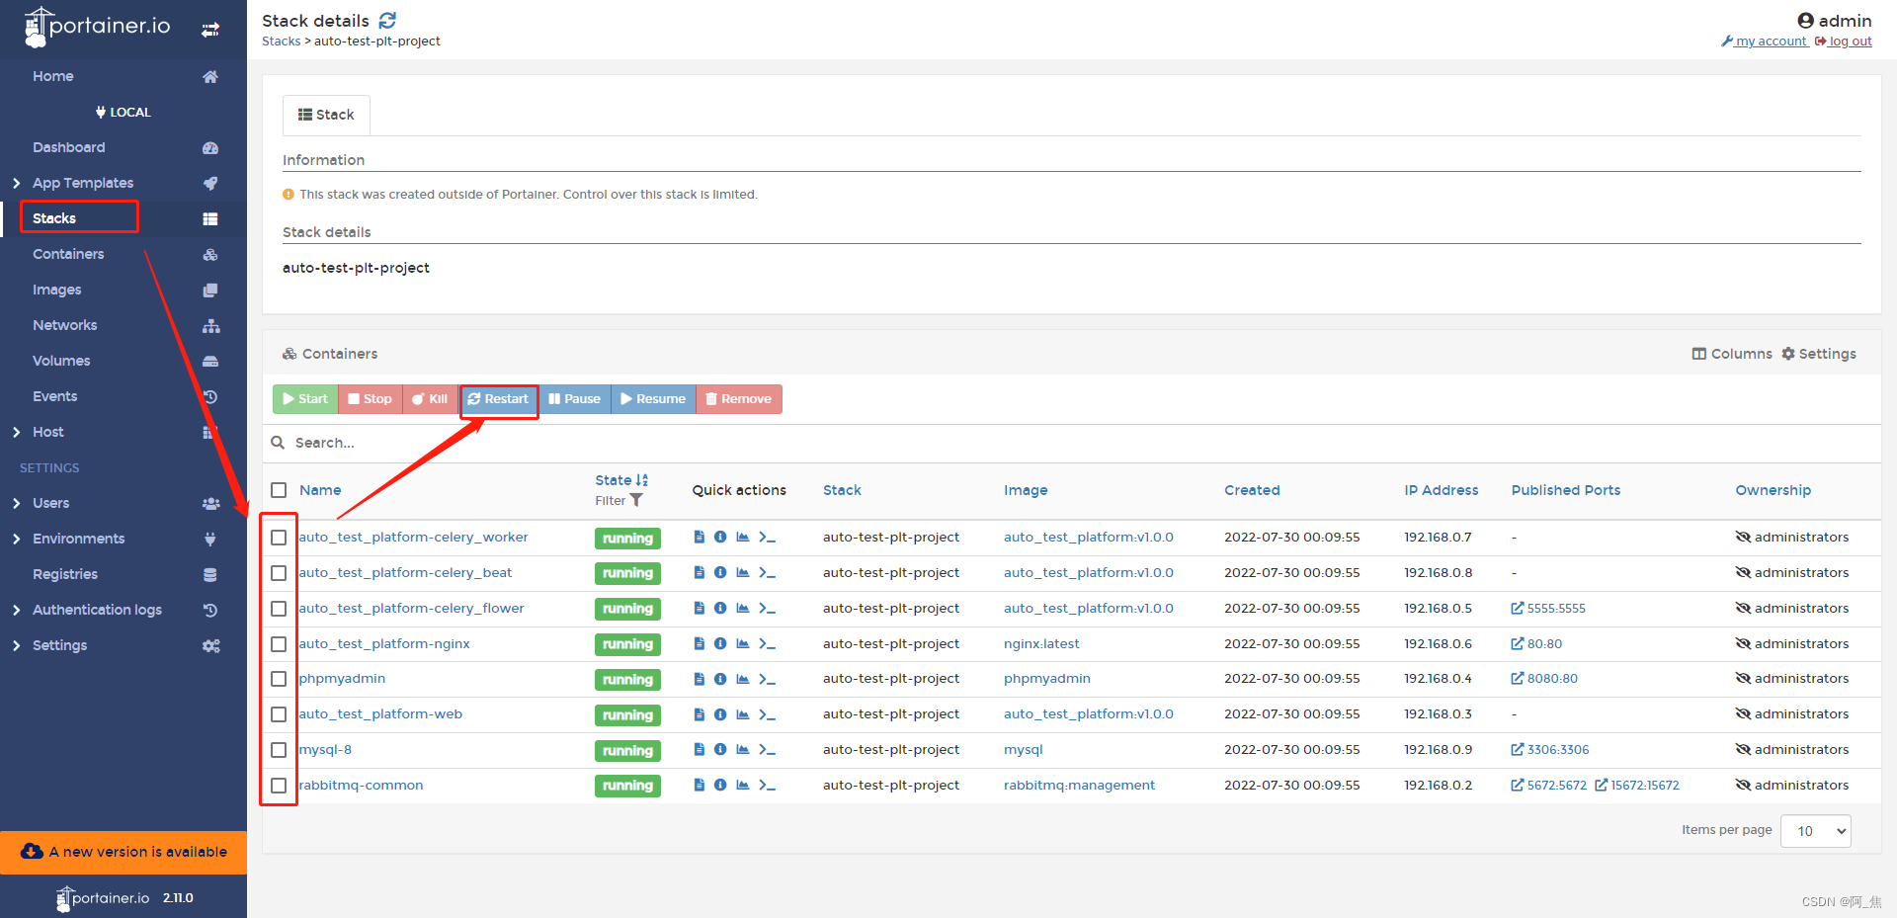1897x918 pixels.
Task: Click the Home house icon in sidebar
Action: coord(210,76)
